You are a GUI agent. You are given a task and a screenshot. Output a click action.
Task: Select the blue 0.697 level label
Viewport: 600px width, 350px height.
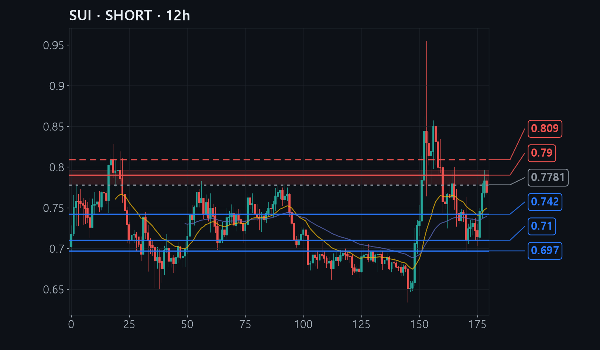coord(545,251)
